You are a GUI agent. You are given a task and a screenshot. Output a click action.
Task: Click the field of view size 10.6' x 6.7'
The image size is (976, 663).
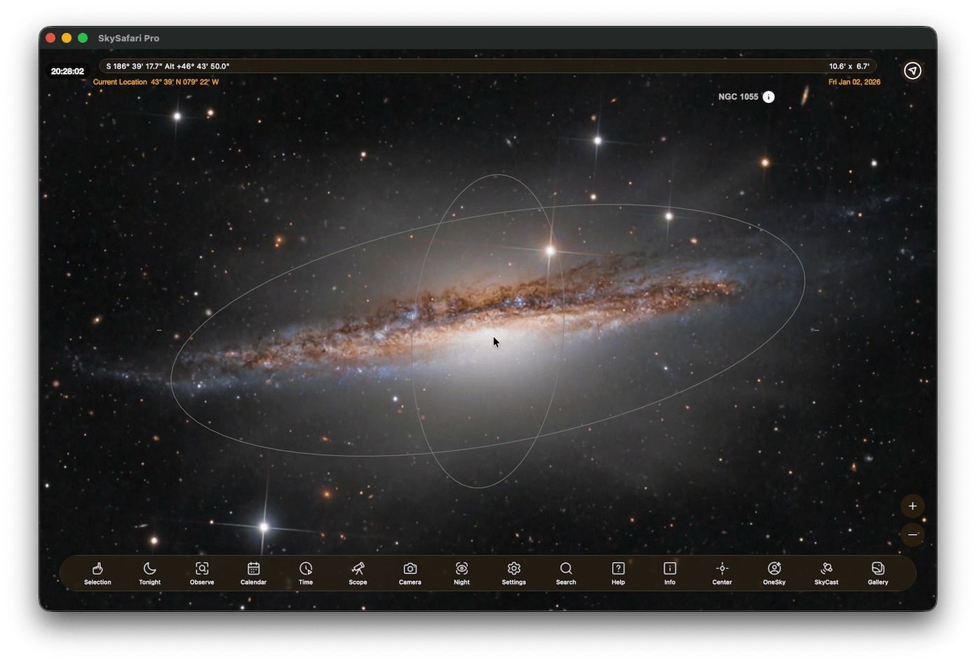coord(849,67)
